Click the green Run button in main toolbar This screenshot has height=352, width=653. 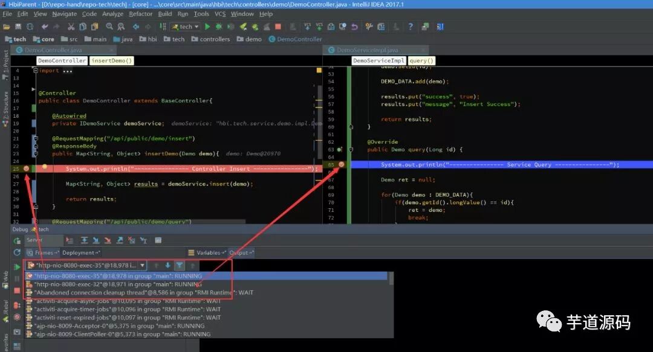pyautogui.click(x=207, y=27)
